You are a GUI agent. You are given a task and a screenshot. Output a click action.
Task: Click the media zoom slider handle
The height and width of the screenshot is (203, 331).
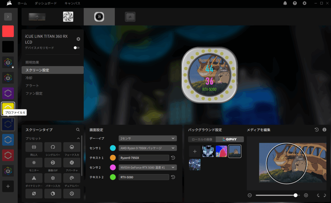[295, 195]
